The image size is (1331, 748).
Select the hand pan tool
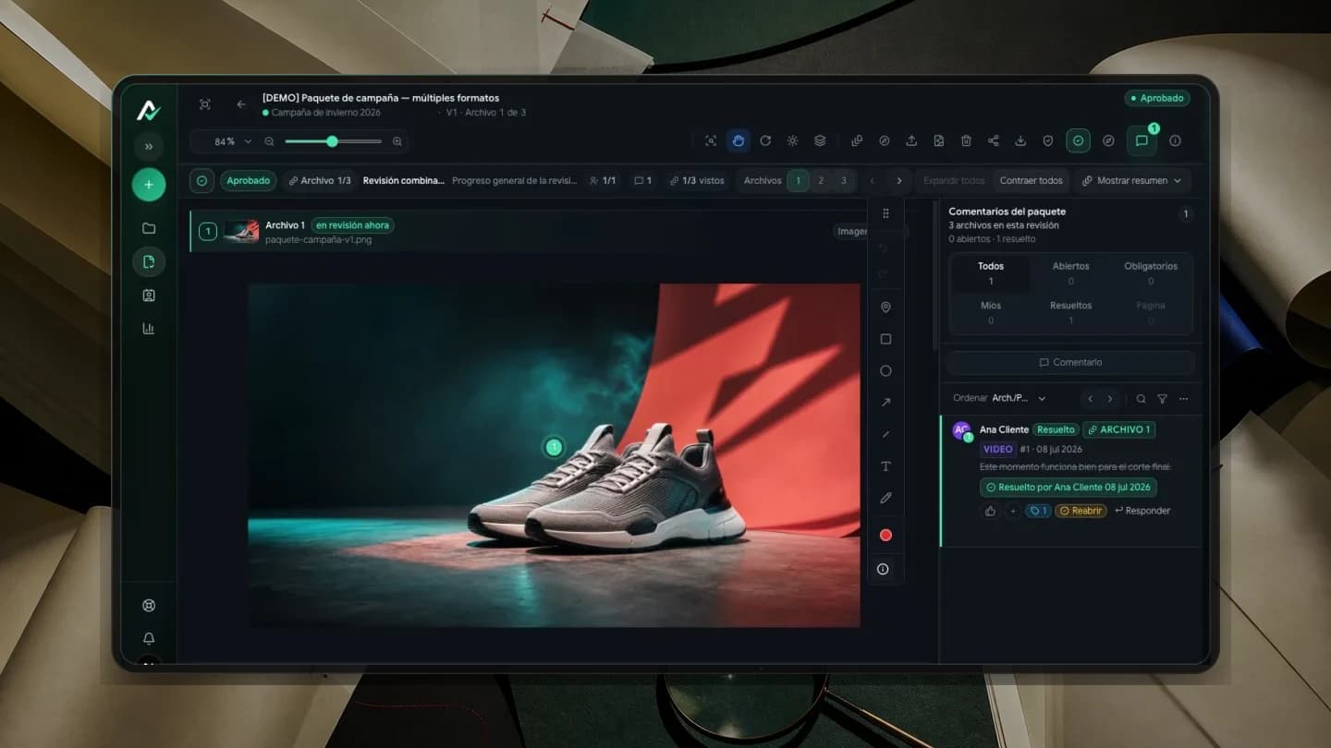(x=738, y=141)
